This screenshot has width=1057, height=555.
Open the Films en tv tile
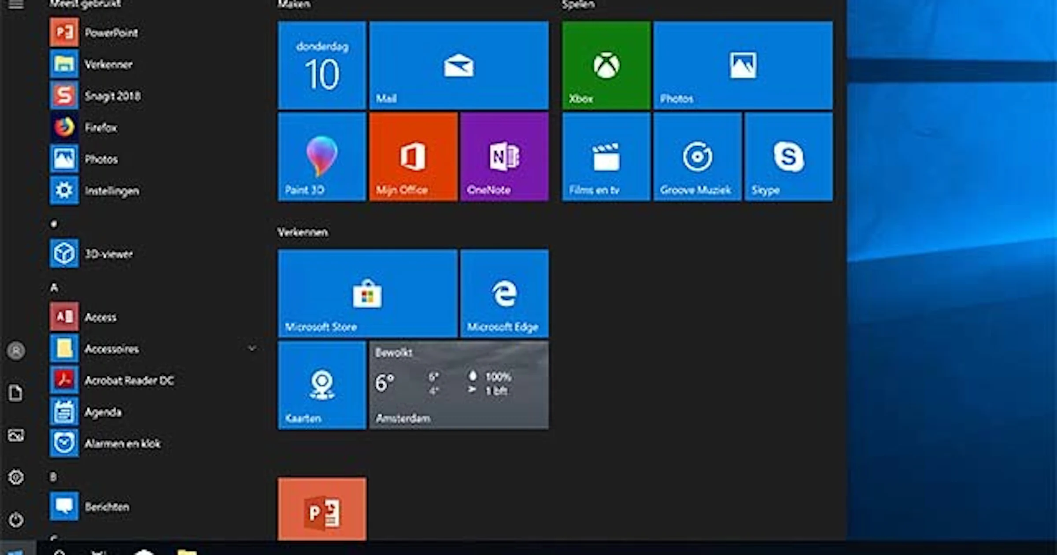tap(606, 157)
